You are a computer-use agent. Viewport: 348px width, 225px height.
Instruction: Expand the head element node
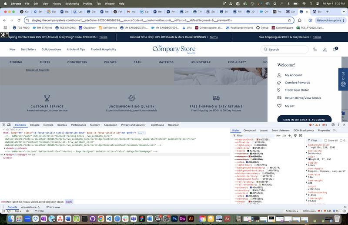[4, 148]
